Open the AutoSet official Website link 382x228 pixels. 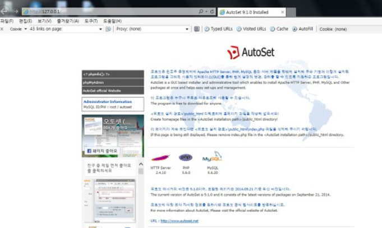(113, 91)
